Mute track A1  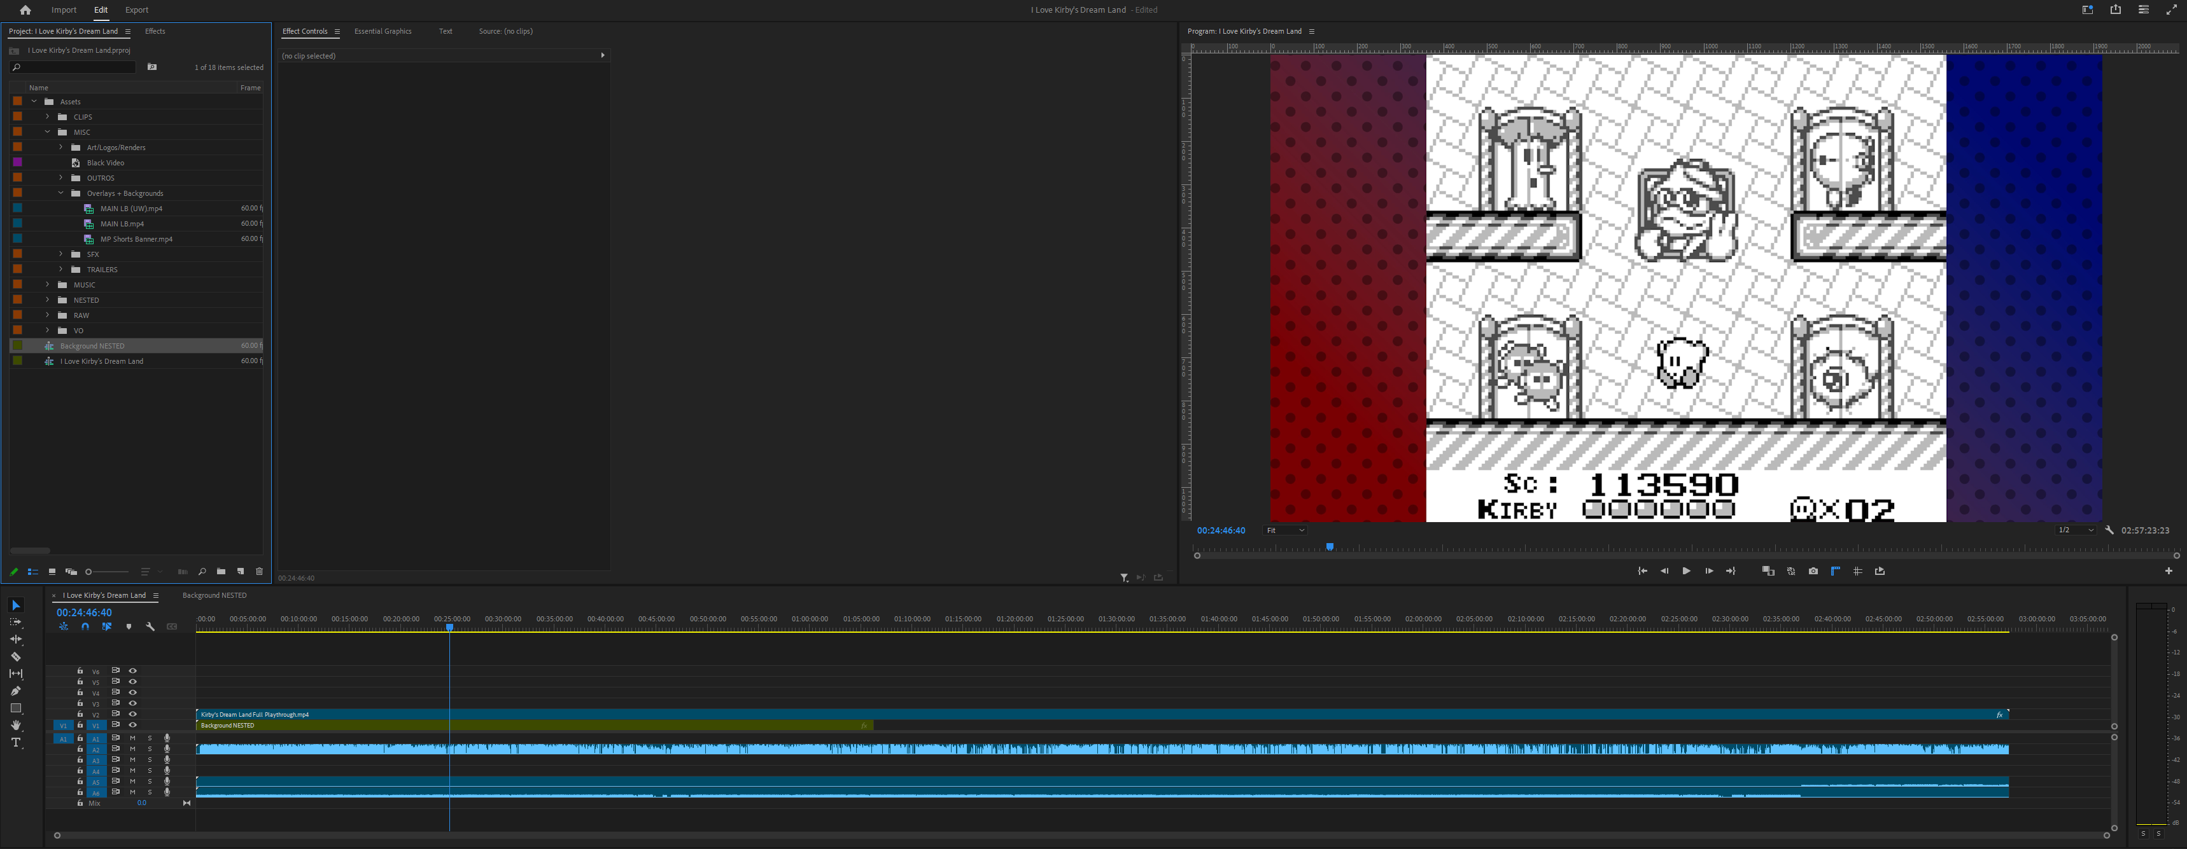tap(132, 739)
